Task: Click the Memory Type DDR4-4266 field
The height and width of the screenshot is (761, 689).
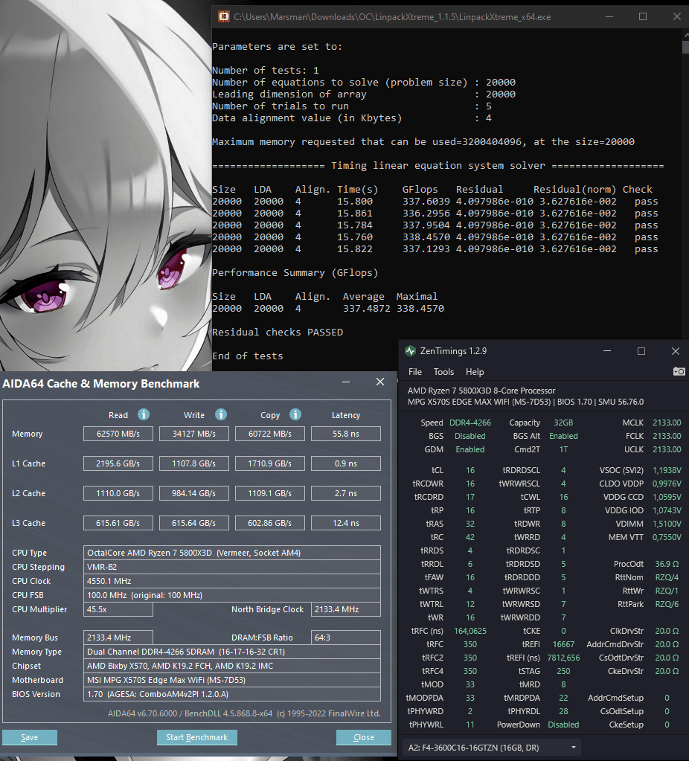Action: tap(232, 652)
